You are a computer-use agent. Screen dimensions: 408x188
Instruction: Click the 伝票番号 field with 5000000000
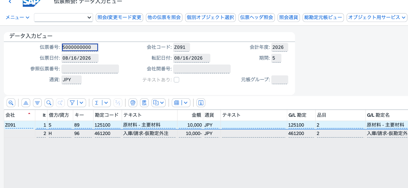[80, 47]
